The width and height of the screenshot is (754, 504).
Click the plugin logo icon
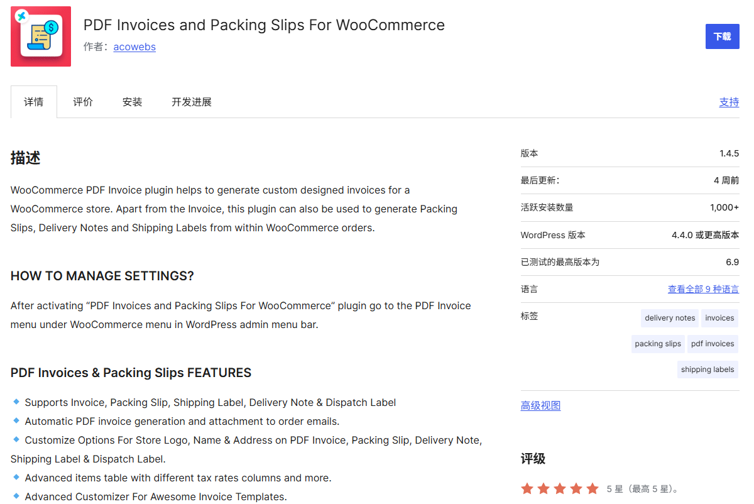point(40,36)
